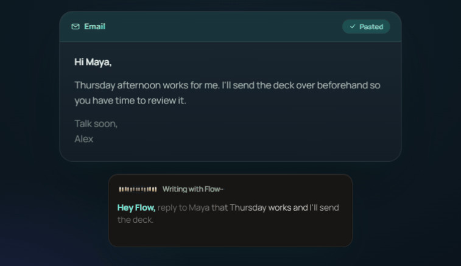Click the checkmark icon in Pasted badge
This screenshot has height=266, width=461.
pos(353,26)
